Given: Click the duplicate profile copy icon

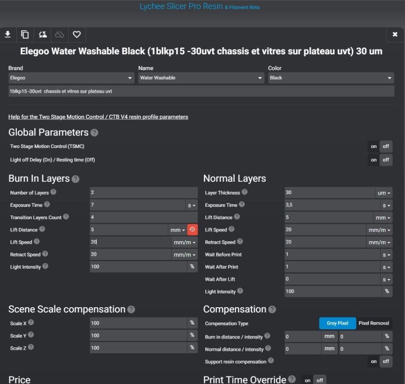Looking at the screenshot, I should pyautogui.click(x=25, y=34).
